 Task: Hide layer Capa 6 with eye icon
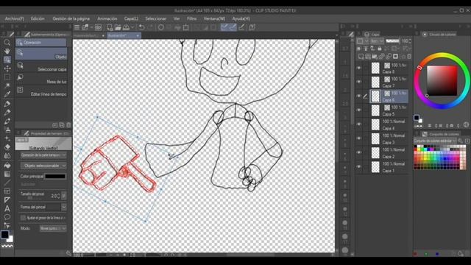(359, 96)
